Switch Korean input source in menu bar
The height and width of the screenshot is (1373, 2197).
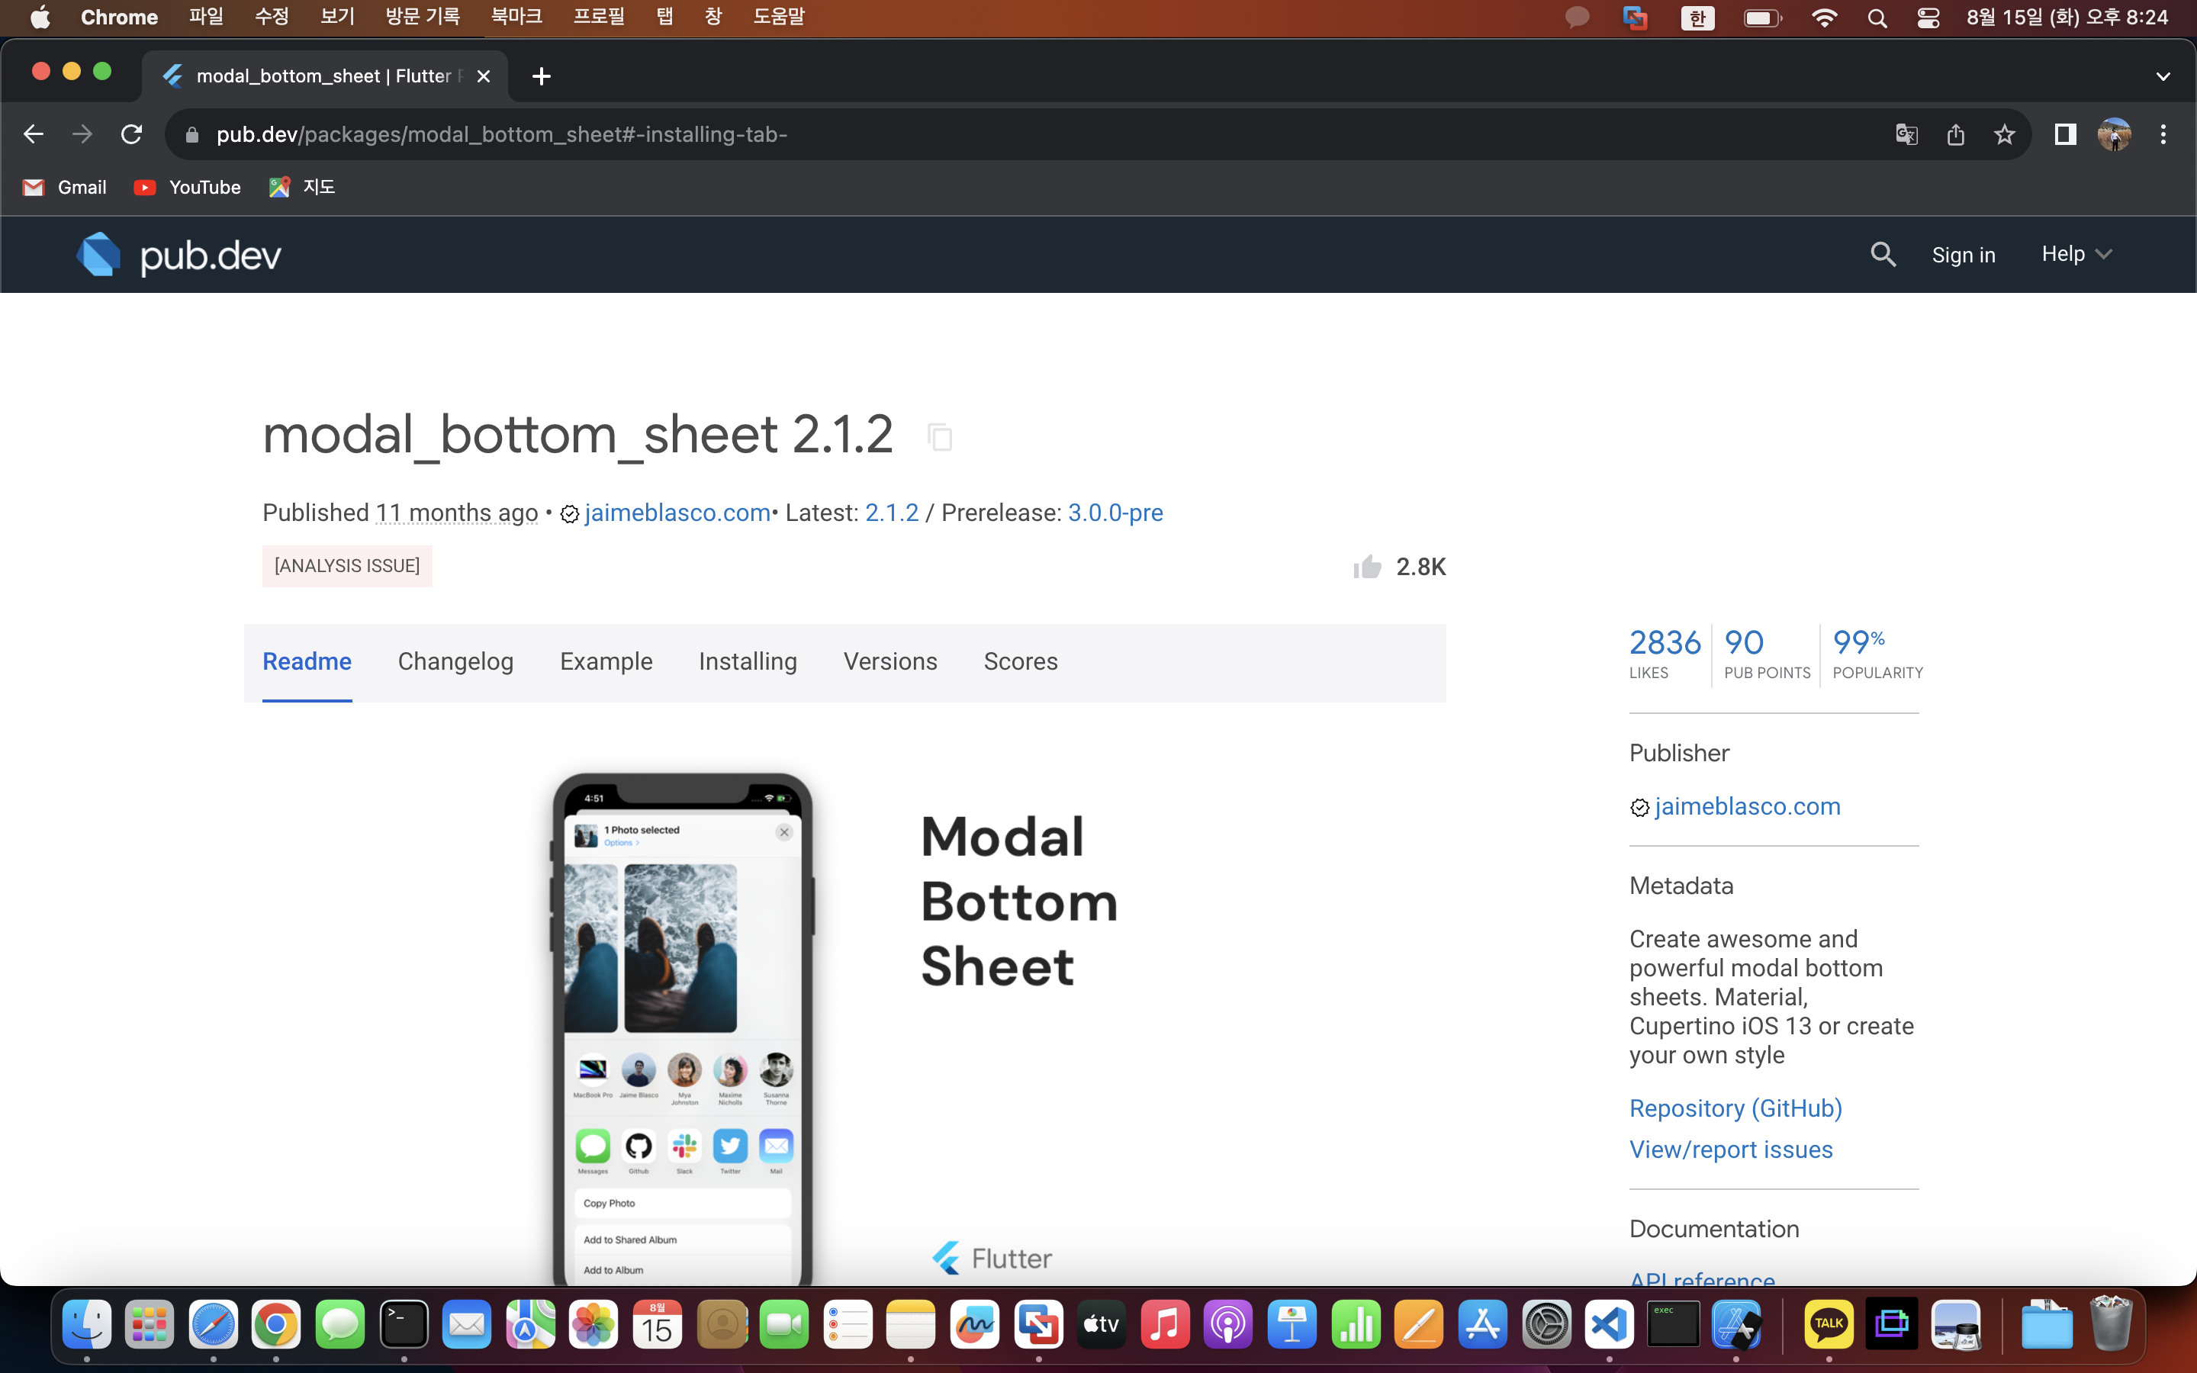click(1697, 18)
